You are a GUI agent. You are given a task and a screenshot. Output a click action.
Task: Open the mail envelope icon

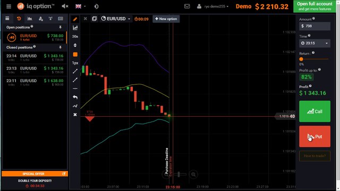(187, 6)
